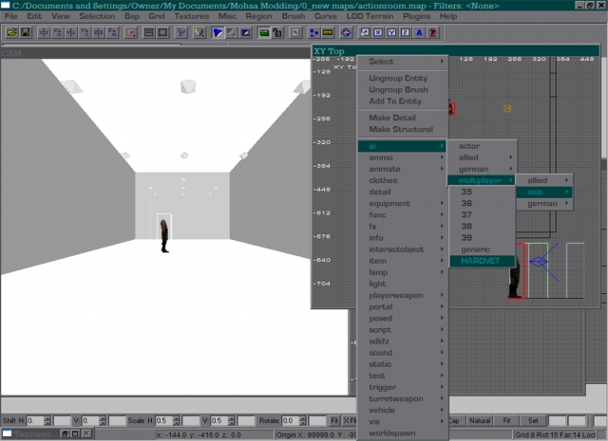Screen dimensions: 608x441
Task: Toggle the green monitor toolbar icon
Action: [264, 32]
